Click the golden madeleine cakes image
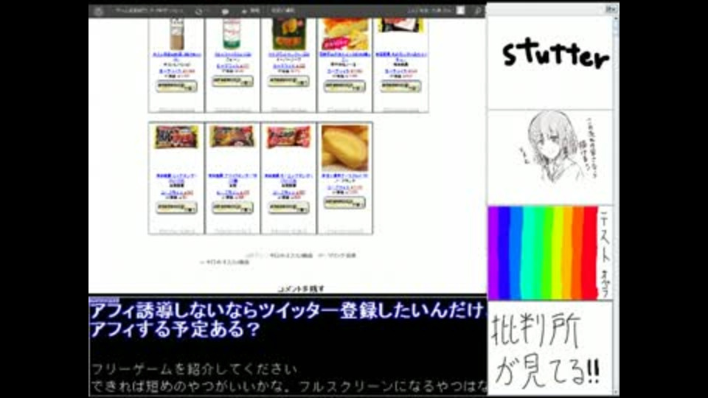 pos(345,148)
